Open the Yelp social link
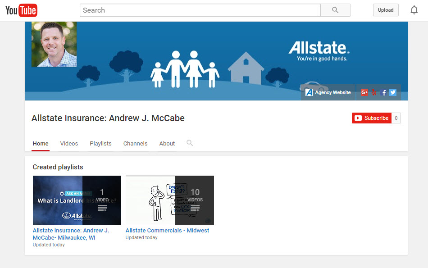The height and width of the screenshot is (268, 428). pos(374,92)
